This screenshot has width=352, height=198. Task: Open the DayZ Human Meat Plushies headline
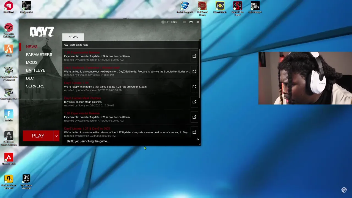coord(82,98)
